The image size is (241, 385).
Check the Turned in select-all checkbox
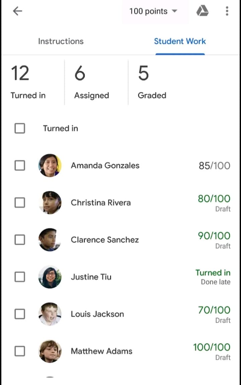[20, 128]
